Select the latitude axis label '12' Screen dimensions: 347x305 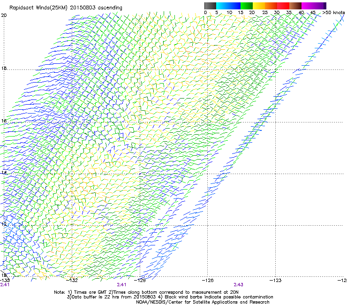[x=4, y=224]
